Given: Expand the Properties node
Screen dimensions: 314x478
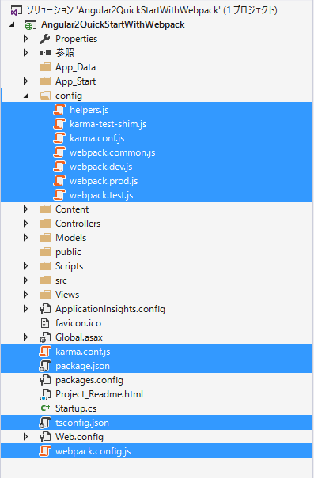Looking at the screenshot, I should 26,39.
